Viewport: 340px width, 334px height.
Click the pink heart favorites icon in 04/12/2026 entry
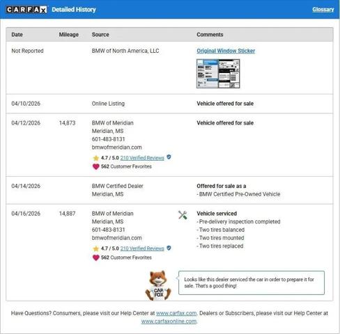pos(96,166)
